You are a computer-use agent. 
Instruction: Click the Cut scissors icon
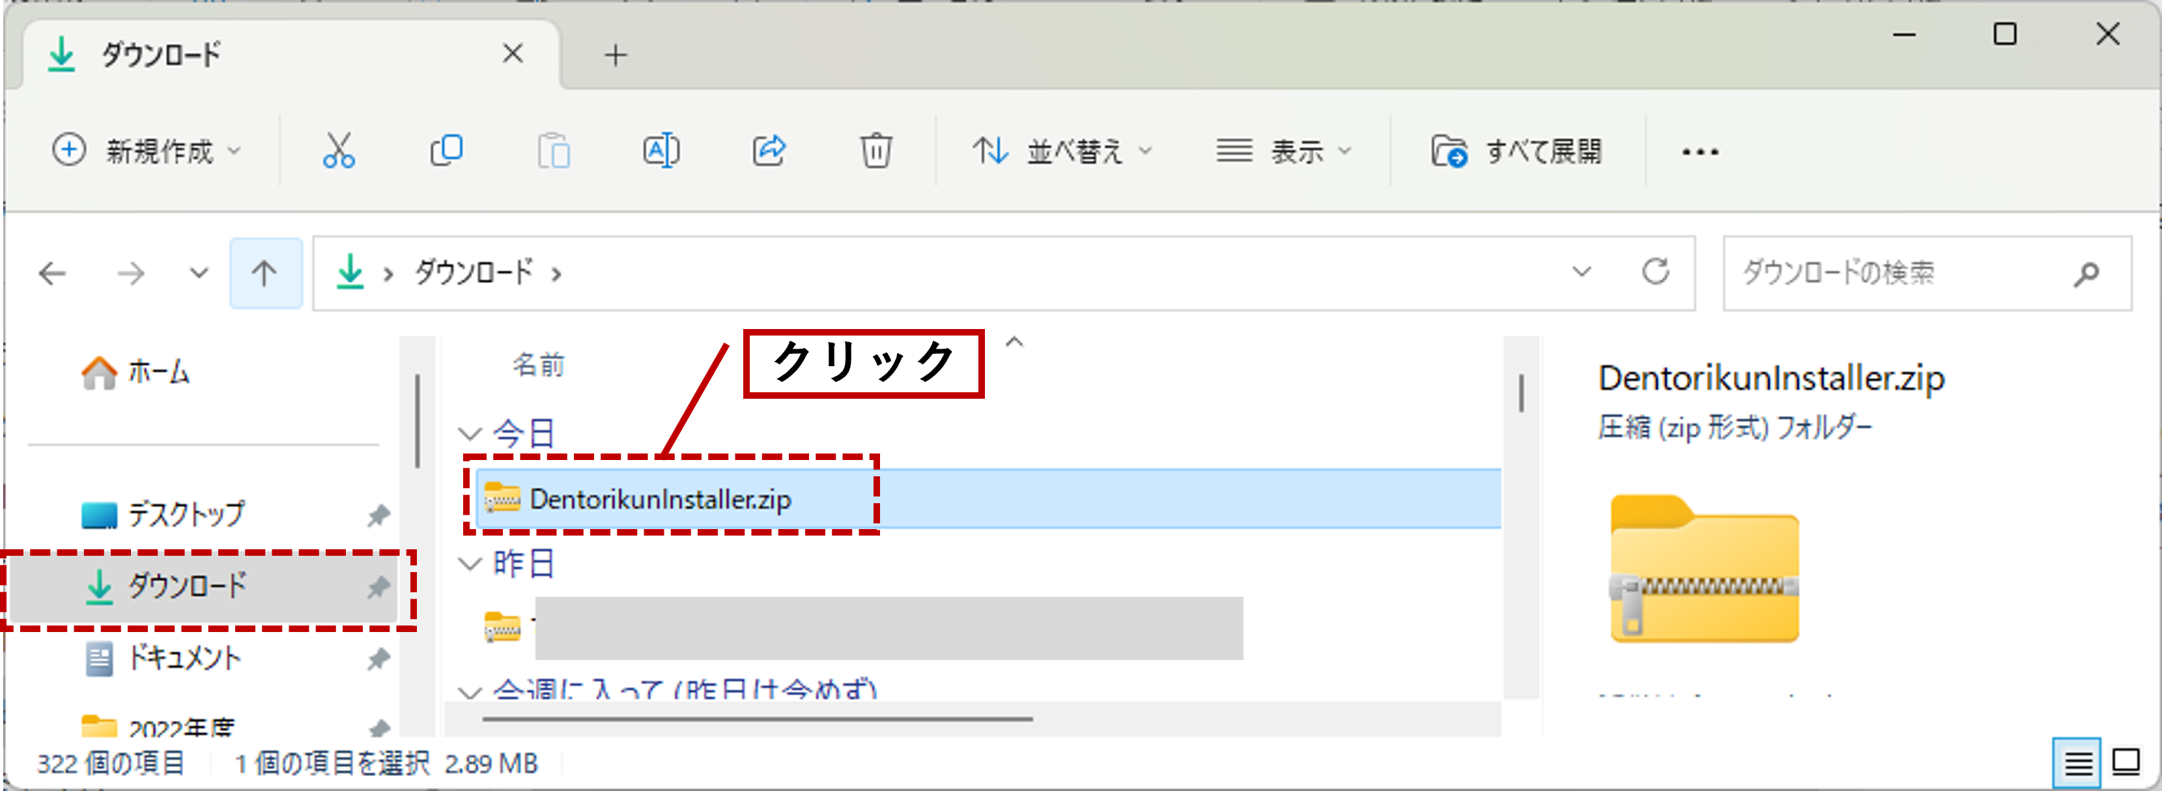tap(338, 151)
